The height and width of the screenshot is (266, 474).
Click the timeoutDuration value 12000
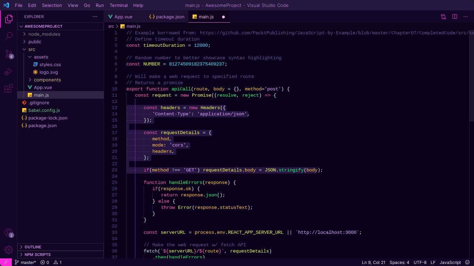click(201, 45)
